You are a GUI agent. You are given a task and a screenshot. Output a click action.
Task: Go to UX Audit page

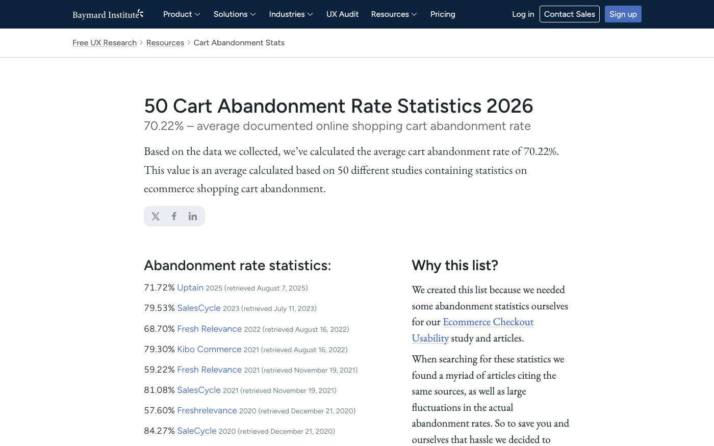pyautogui.click(x=342, y=14)
